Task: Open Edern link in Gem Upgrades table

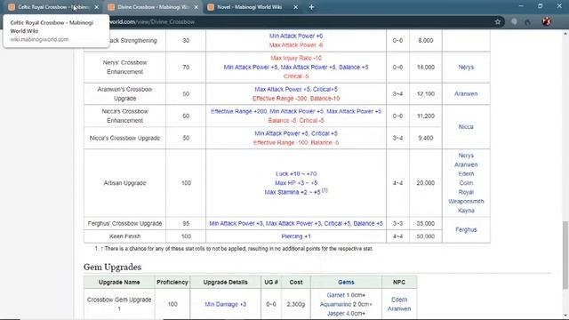Action: click(399, 300)
